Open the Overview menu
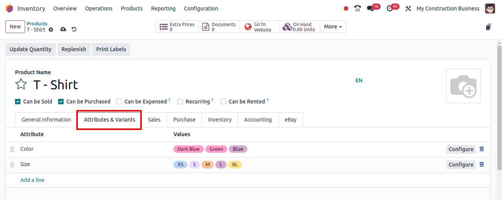The width and height of the screenshot is (502, 200). point(65,8)
